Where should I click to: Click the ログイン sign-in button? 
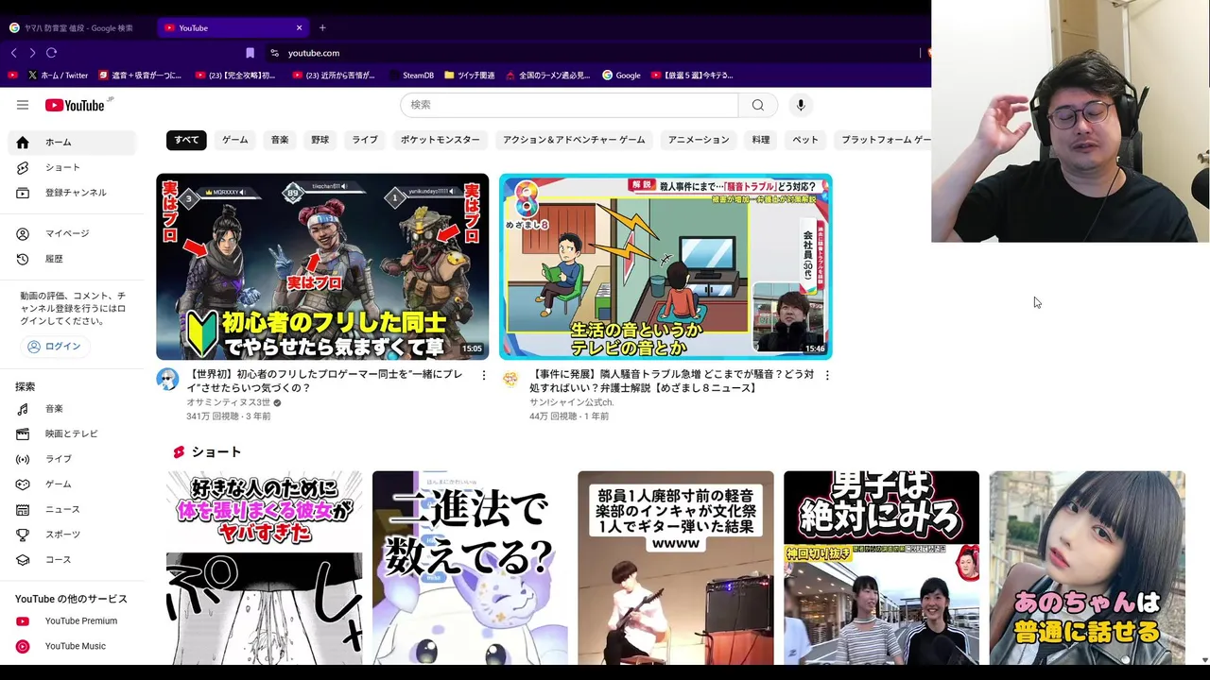coord(55,347)
